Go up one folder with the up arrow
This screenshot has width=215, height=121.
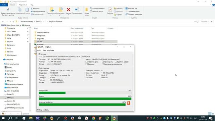point(13,22)
